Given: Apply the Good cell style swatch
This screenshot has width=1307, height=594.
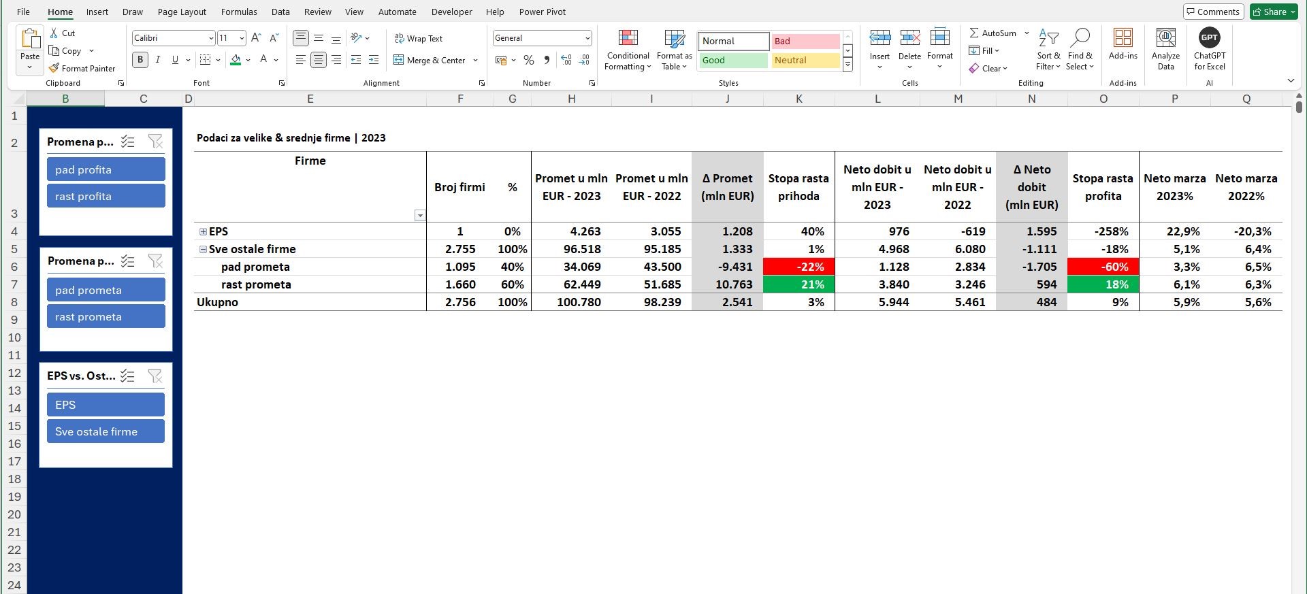Looking at the screenshot, I should point(734,61).
